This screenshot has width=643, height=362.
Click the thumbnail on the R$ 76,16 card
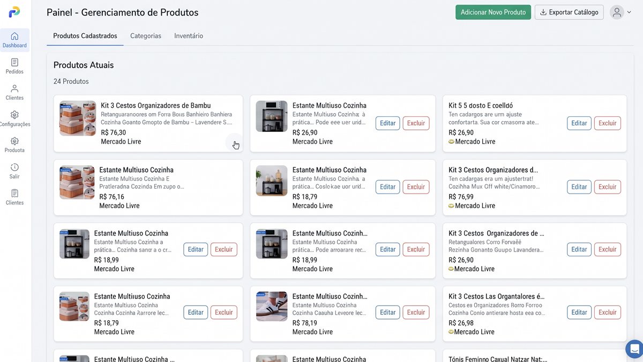pyautogui.click(x=77, y=182)
